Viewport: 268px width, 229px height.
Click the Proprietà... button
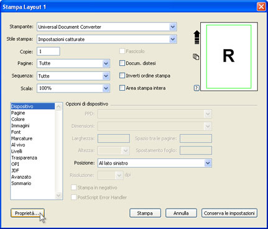click(27, 213)
